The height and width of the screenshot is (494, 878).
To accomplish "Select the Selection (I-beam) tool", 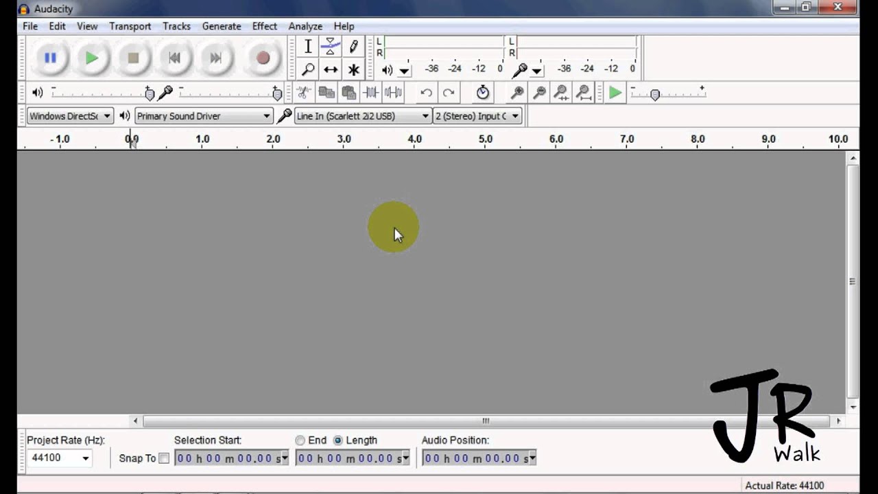I will (x=308, y=47).
